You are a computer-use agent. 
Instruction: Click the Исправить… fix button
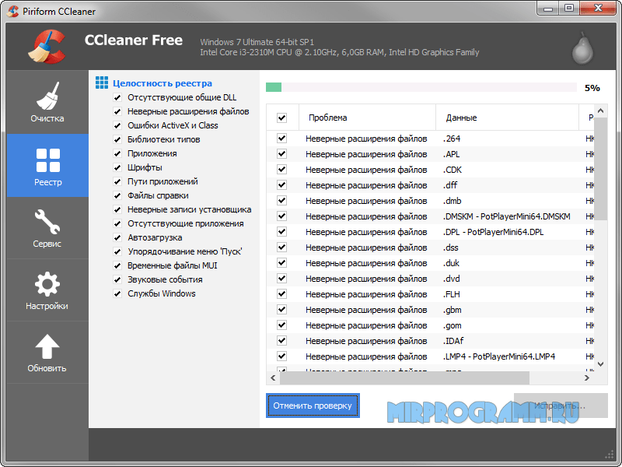[561, 406]
